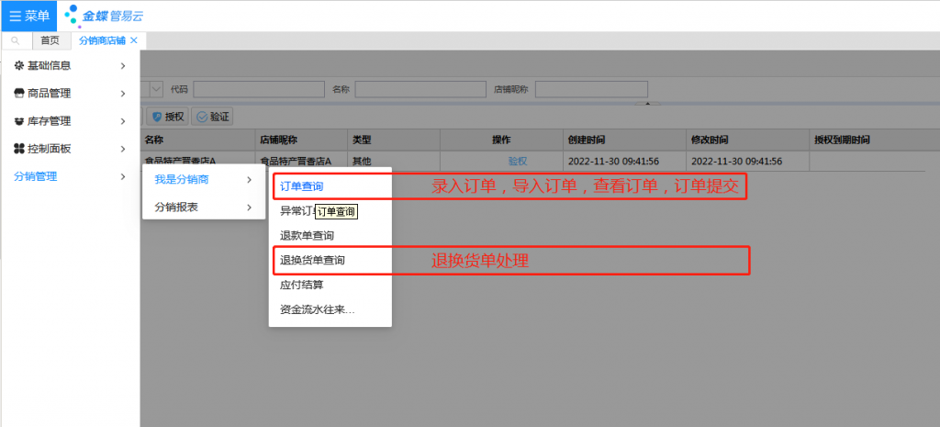Open 订单查询 from the submenu

(301, 186)
